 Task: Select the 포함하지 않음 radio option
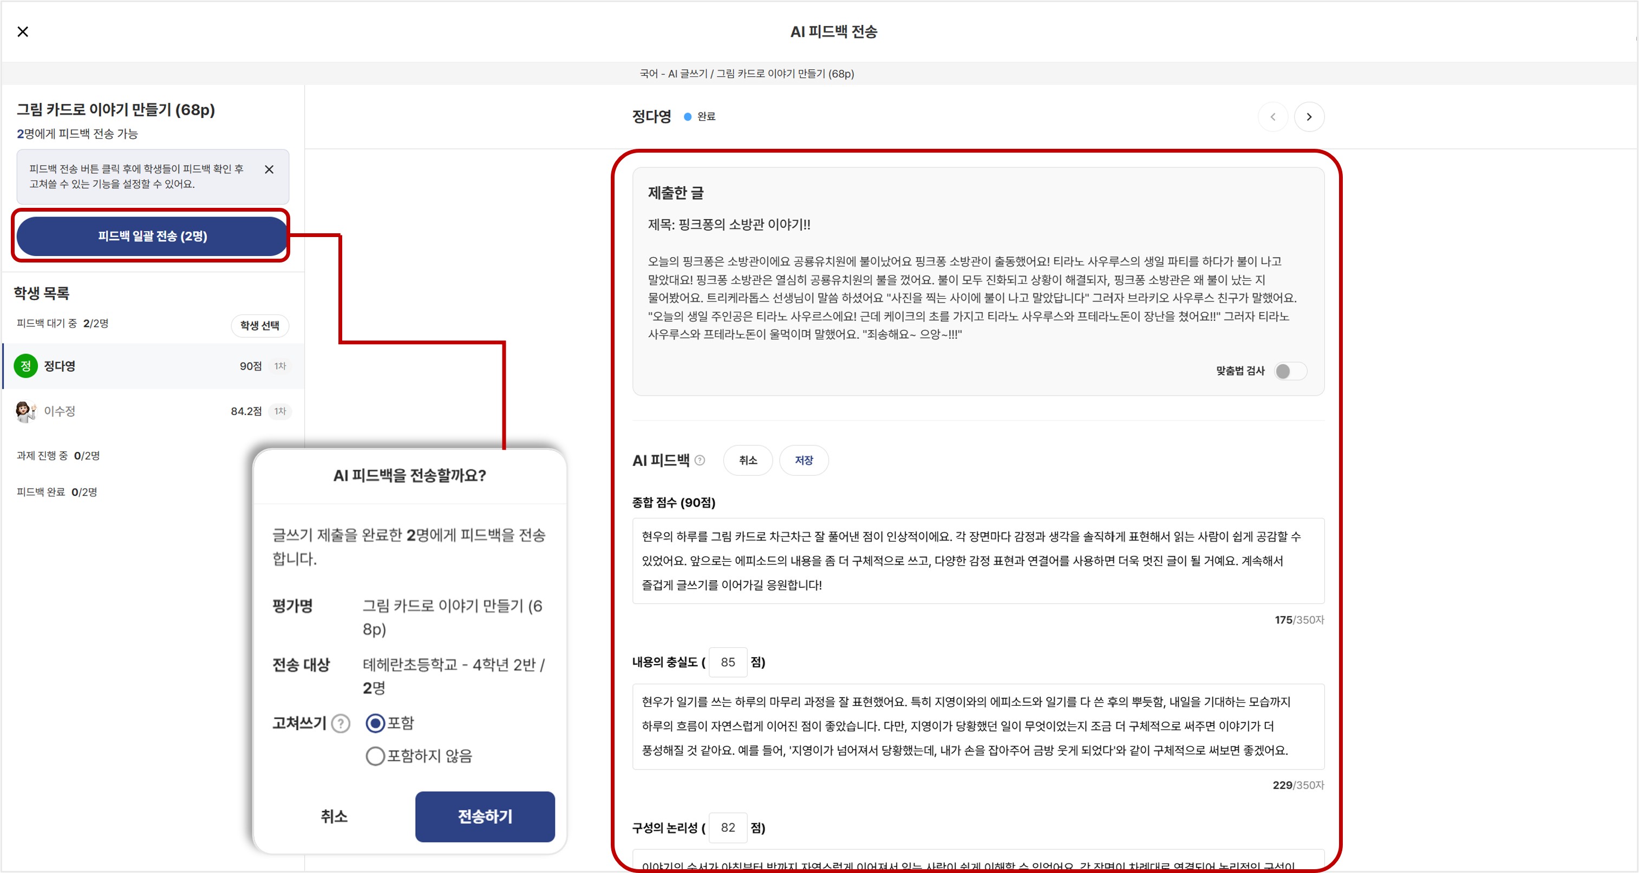click(x=375, y=756)
